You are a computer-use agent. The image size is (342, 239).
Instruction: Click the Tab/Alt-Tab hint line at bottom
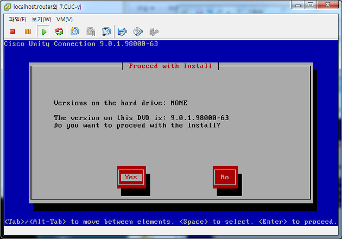point(170,222)
